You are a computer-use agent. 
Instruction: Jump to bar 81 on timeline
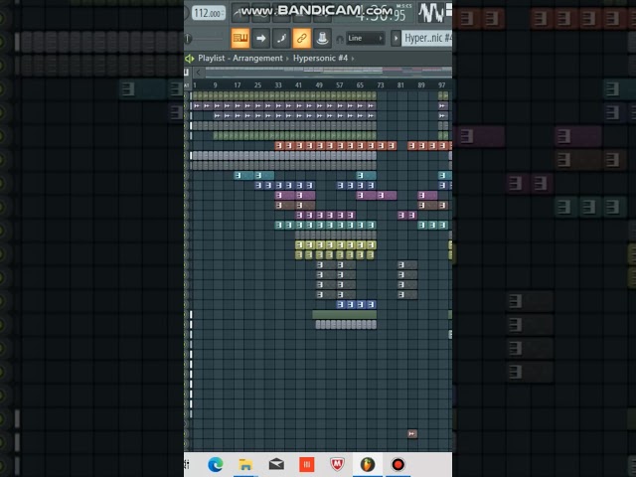click(x=400, y=85)
